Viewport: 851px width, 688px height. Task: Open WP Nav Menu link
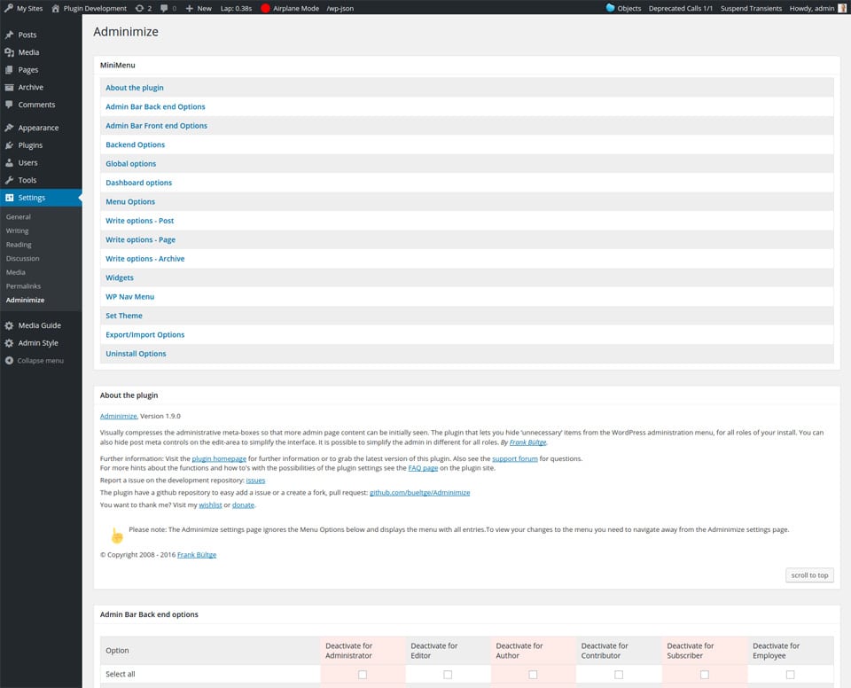coord(129,296)
